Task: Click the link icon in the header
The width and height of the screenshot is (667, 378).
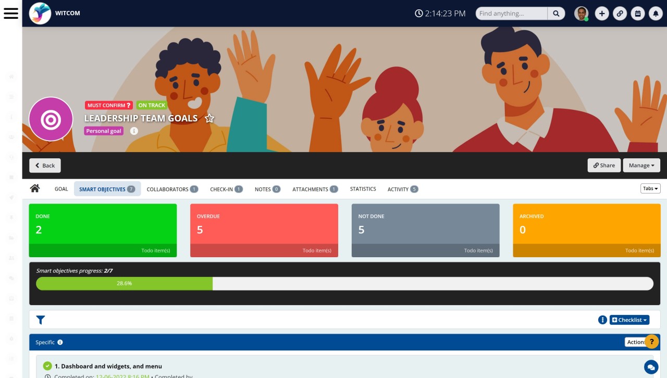Action: click(x=620, y=13)
